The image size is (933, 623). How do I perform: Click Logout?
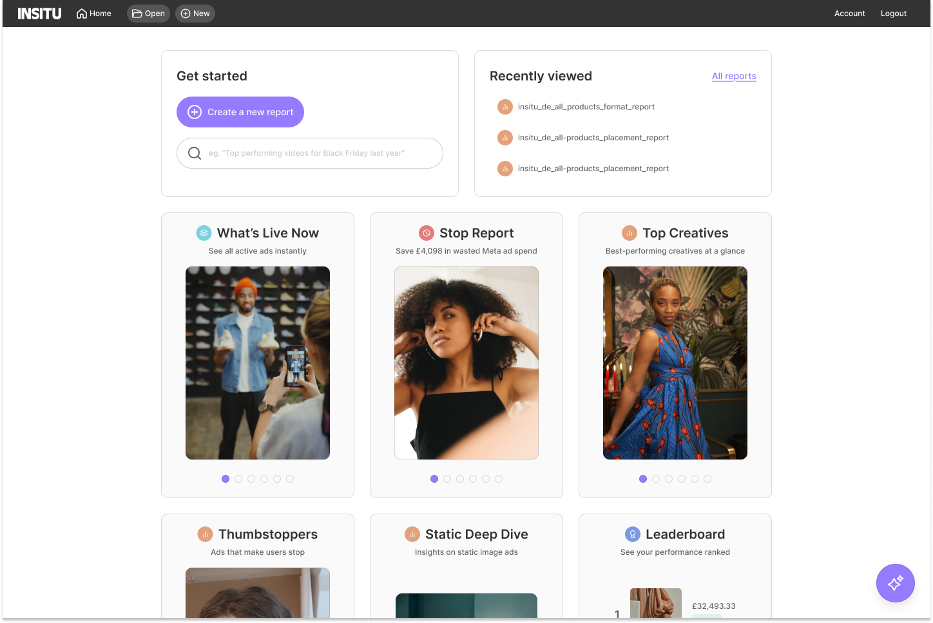(893, 14)
